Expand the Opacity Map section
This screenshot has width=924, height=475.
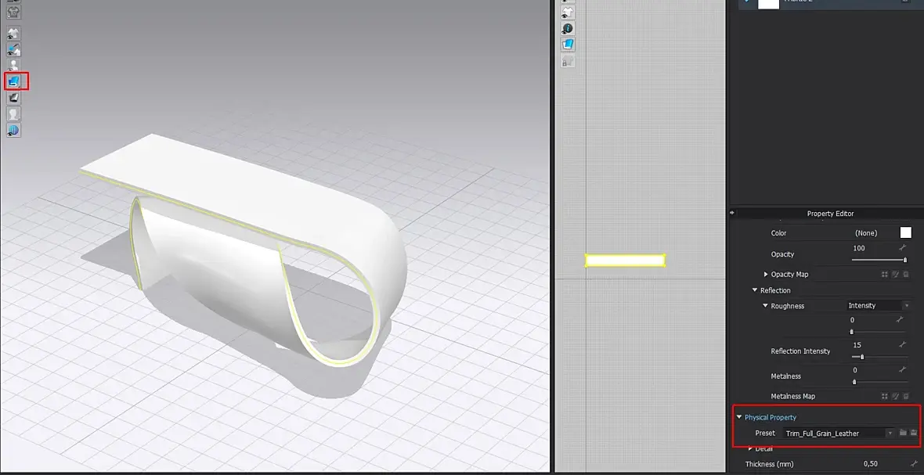[x=766, y=275]
